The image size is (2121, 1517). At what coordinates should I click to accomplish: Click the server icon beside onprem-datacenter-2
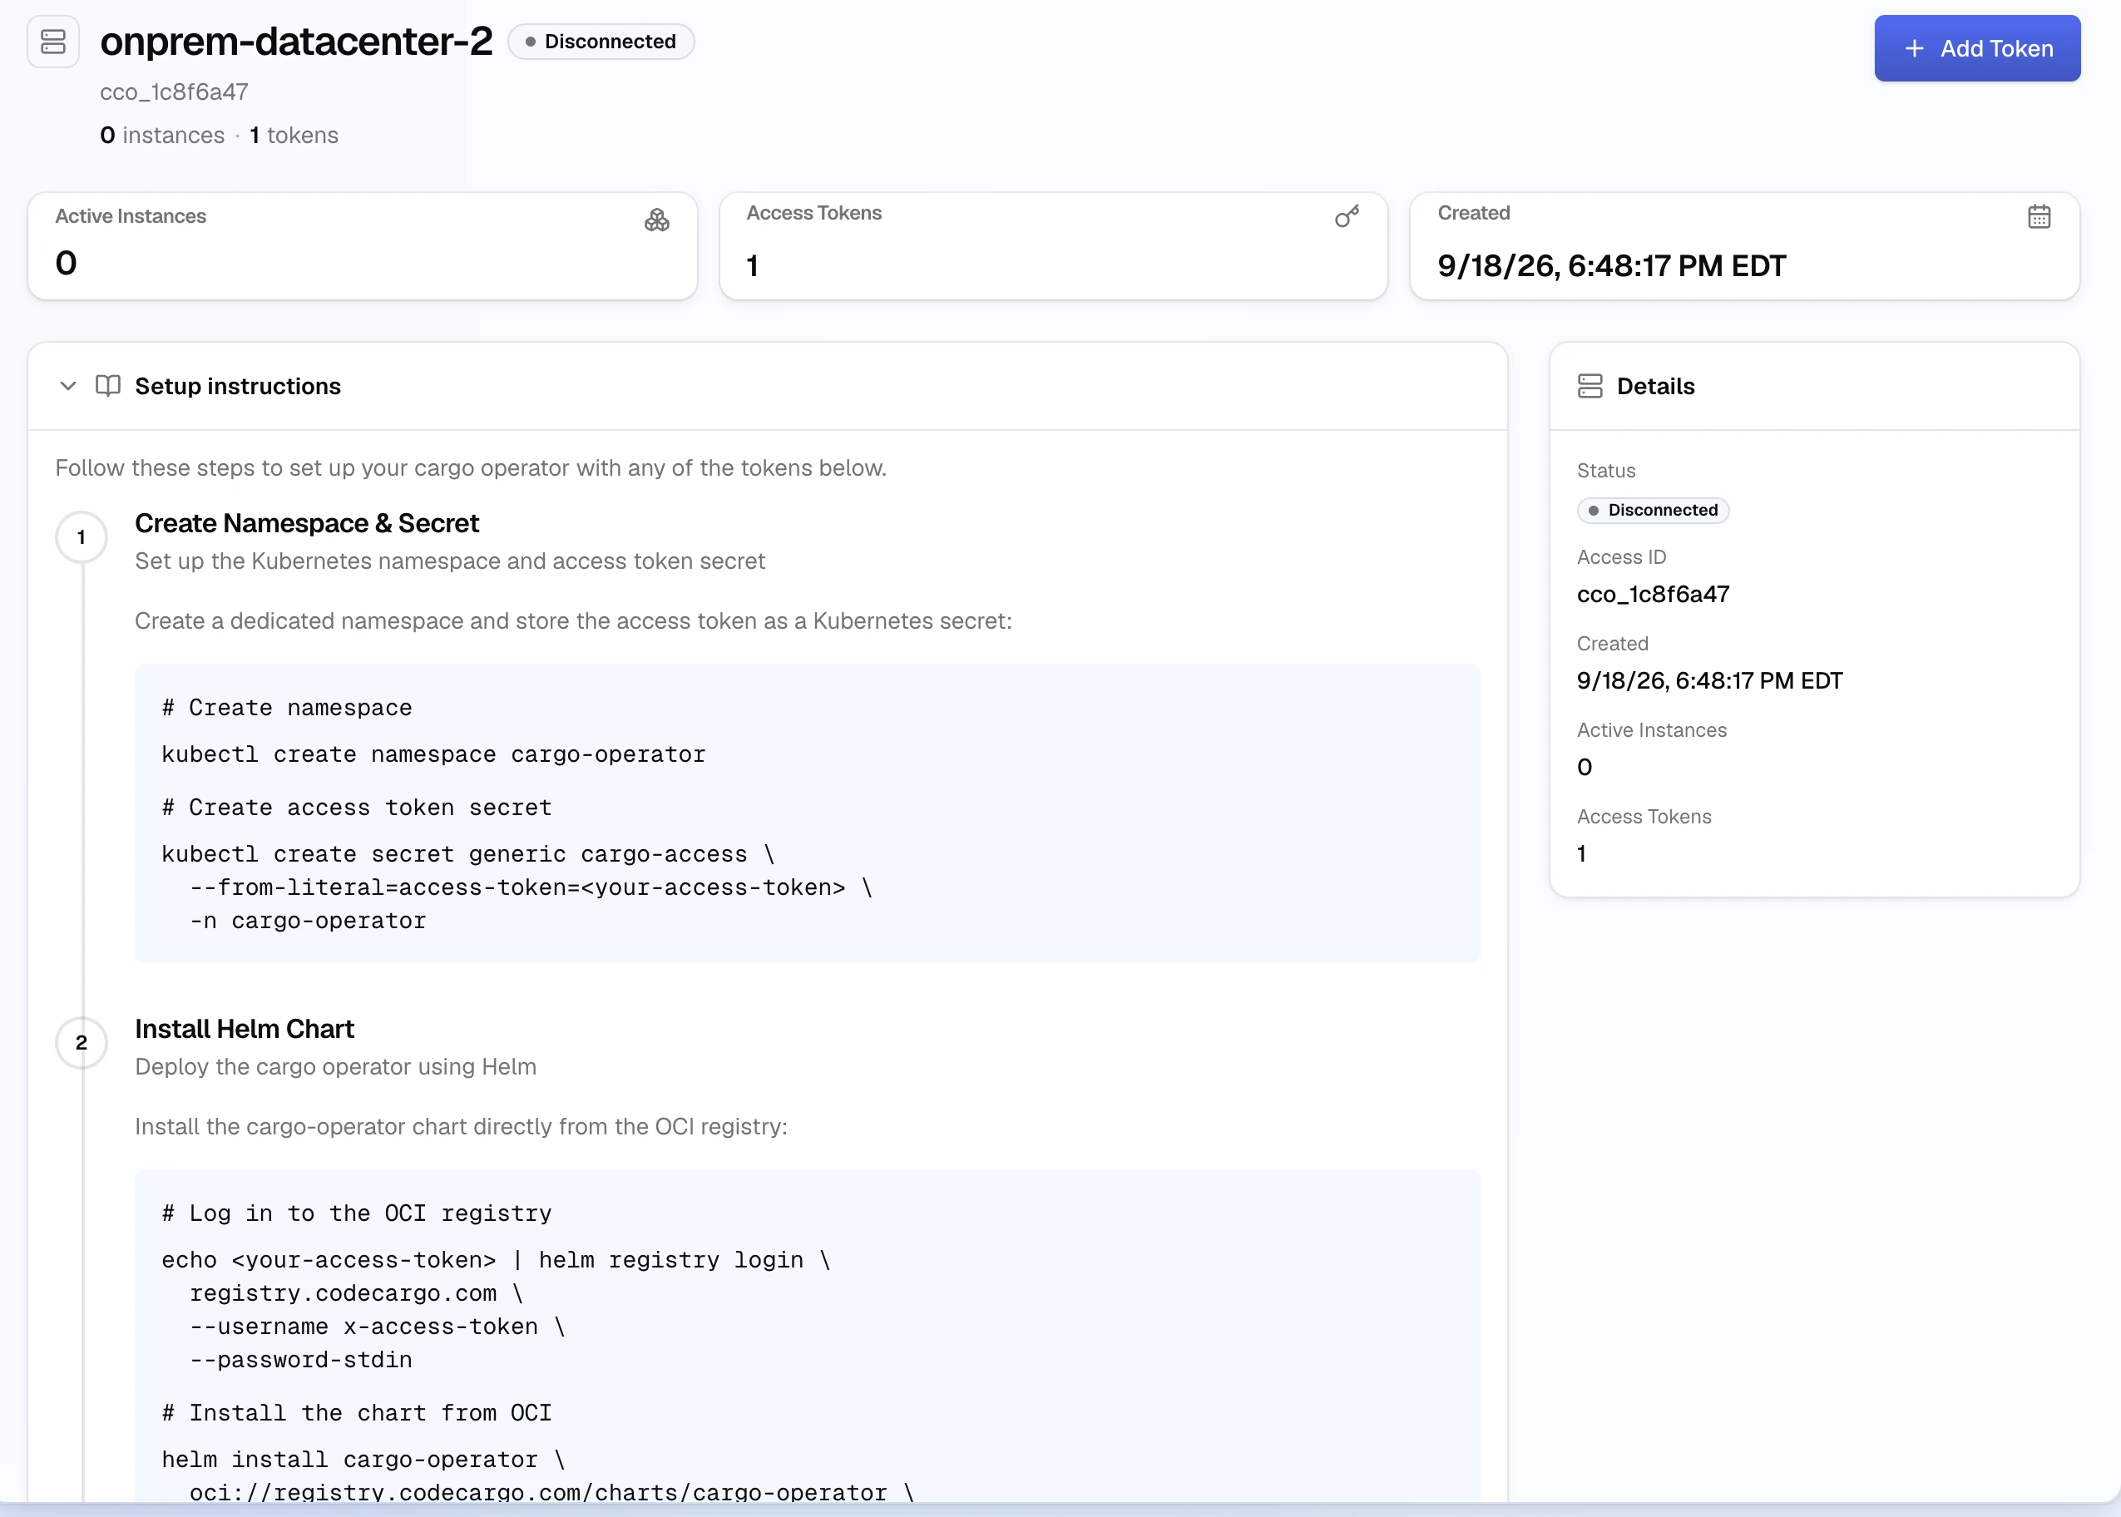point(53,42)
